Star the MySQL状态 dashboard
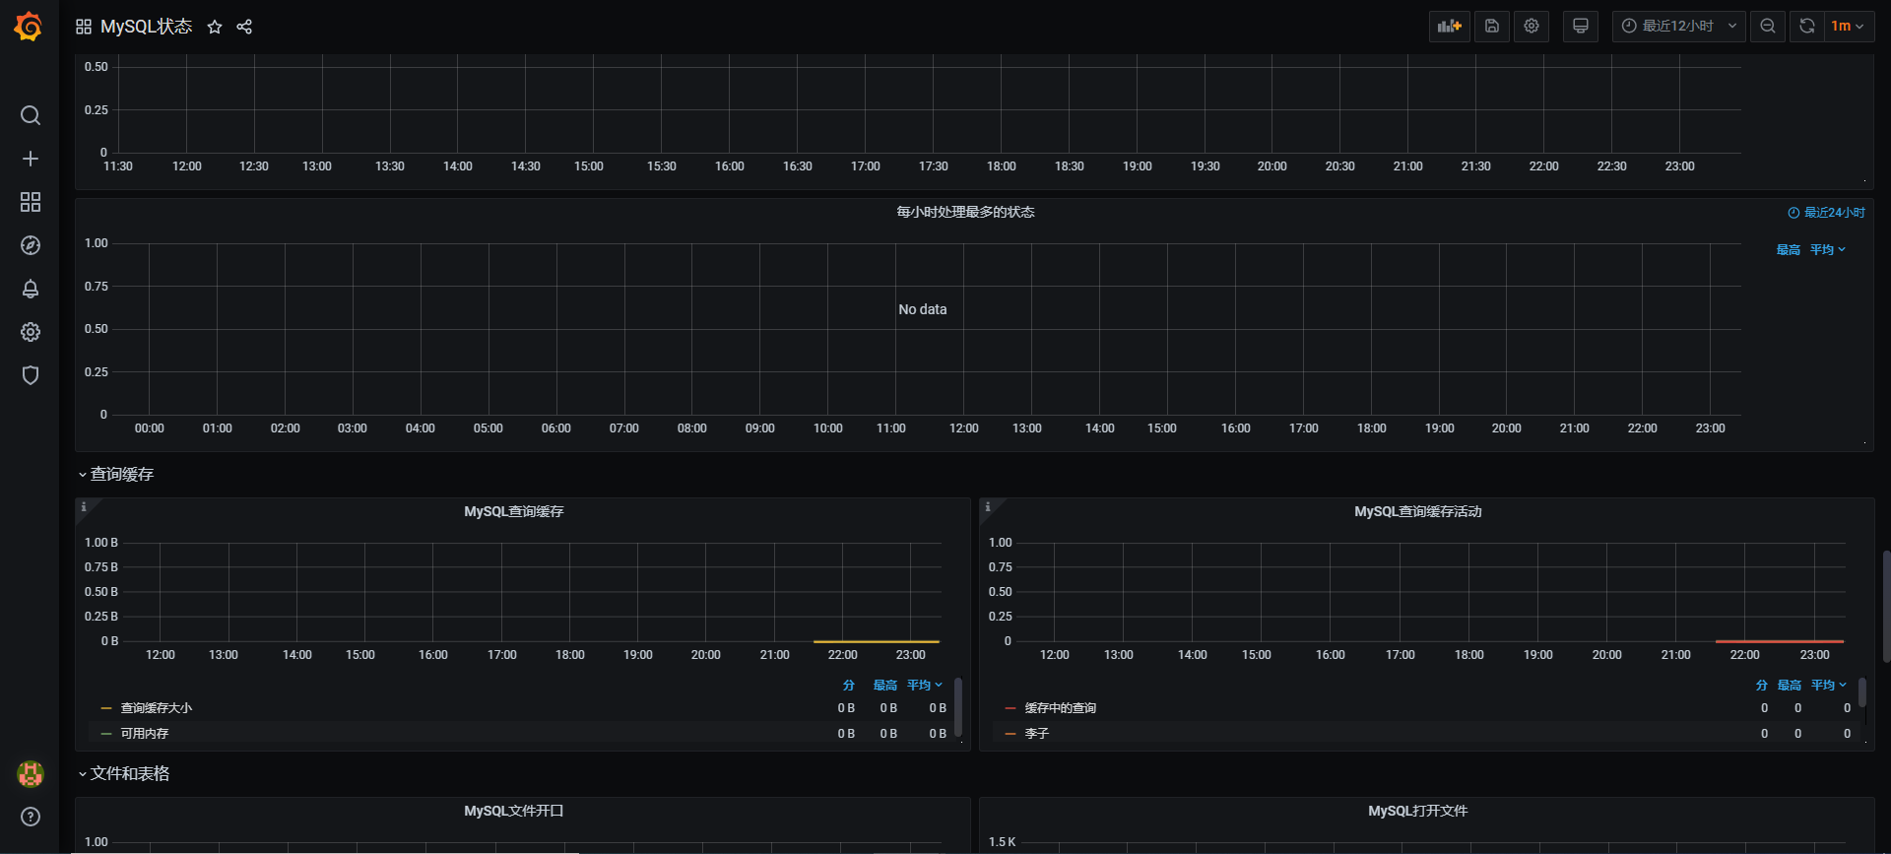Screen dimensions: 1891x854 click(x=215, y=27)
